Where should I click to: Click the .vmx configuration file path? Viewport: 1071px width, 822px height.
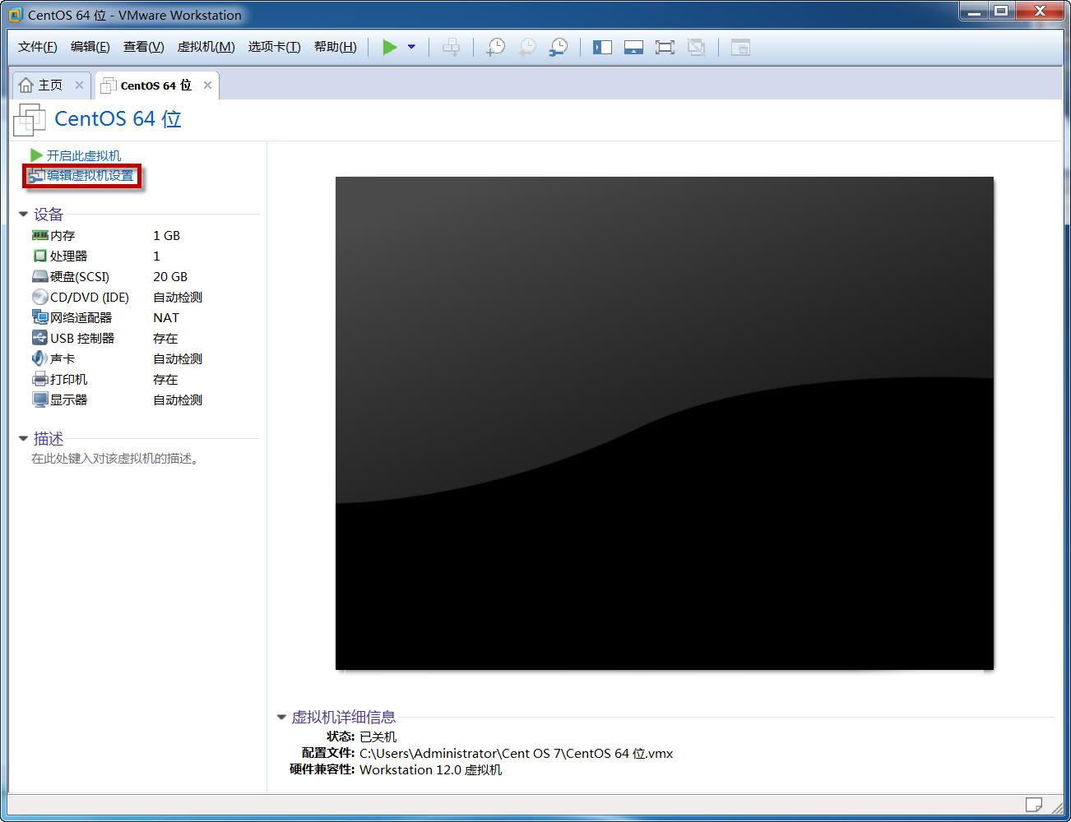[516, 753]
